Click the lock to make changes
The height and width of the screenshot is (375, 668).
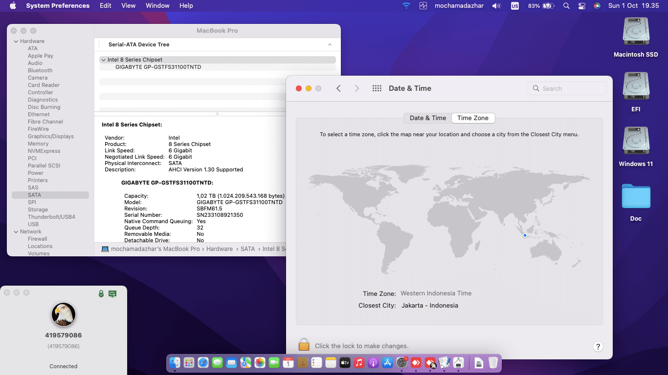click(304, 344)
